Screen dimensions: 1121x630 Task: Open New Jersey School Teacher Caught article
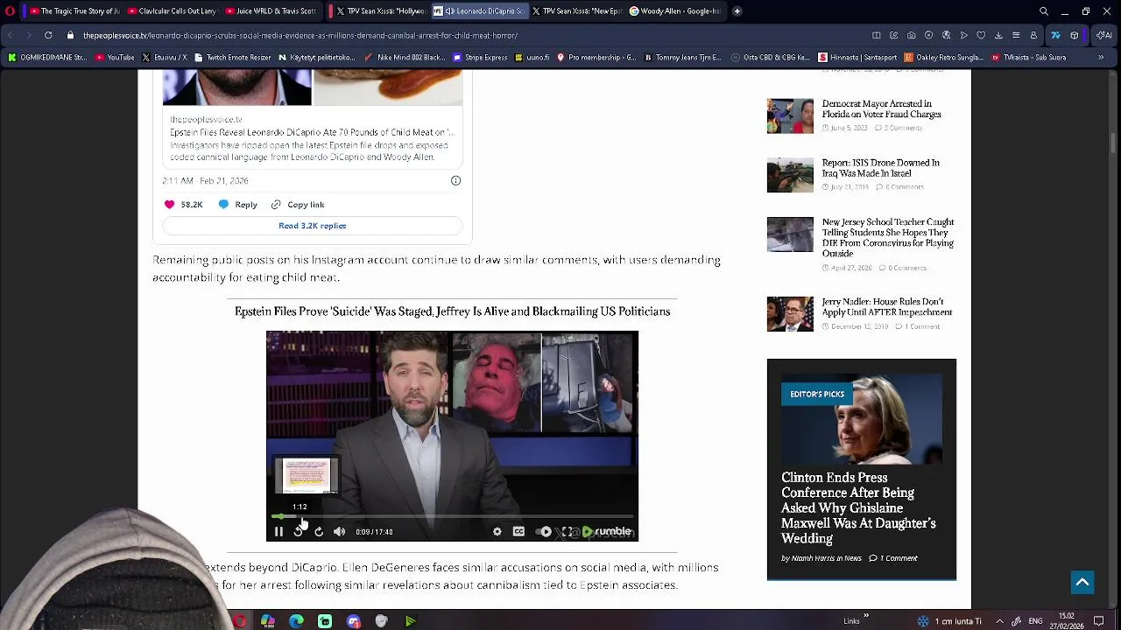888,238
